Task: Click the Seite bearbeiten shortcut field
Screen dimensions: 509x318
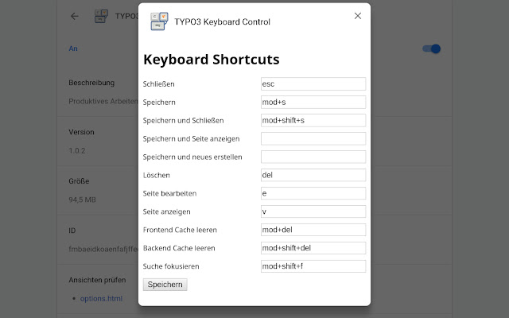Action: point(313,193)
